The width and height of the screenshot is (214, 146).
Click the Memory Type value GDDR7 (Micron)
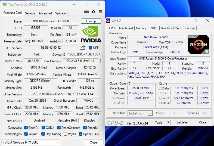click(x=41, y=81)
